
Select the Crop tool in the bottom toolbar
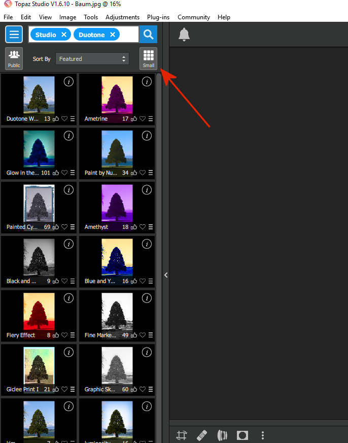tap(182, 435)
